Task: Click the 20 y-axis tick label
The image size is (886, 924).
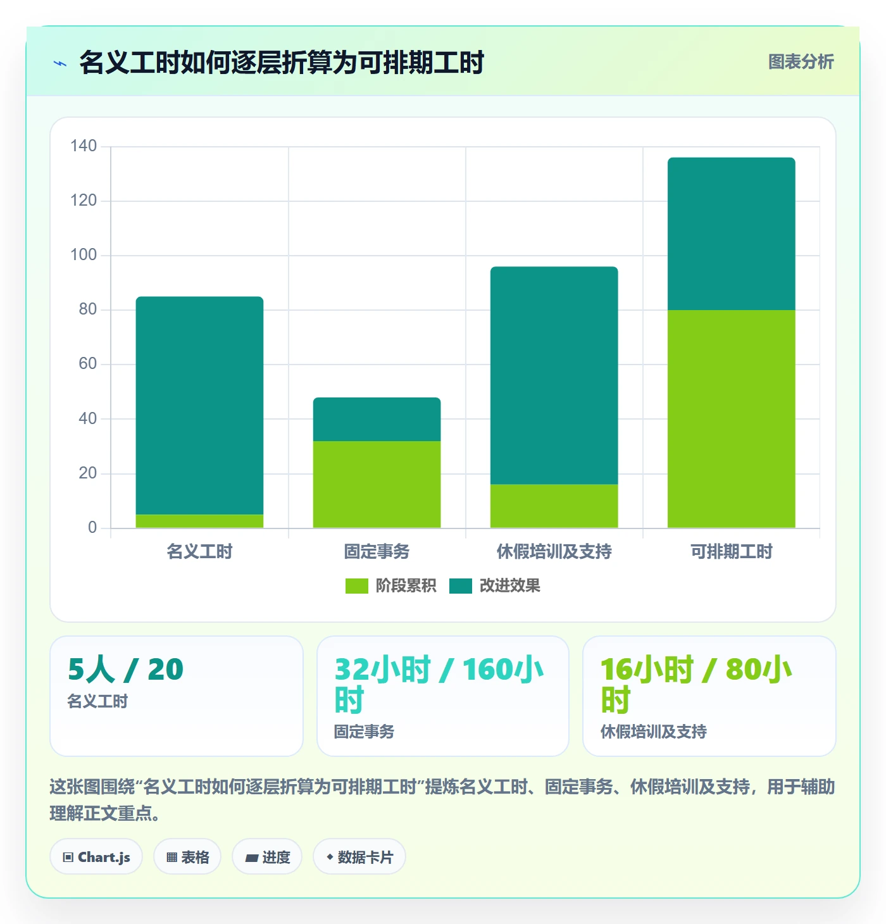Action: pos(88,473)
